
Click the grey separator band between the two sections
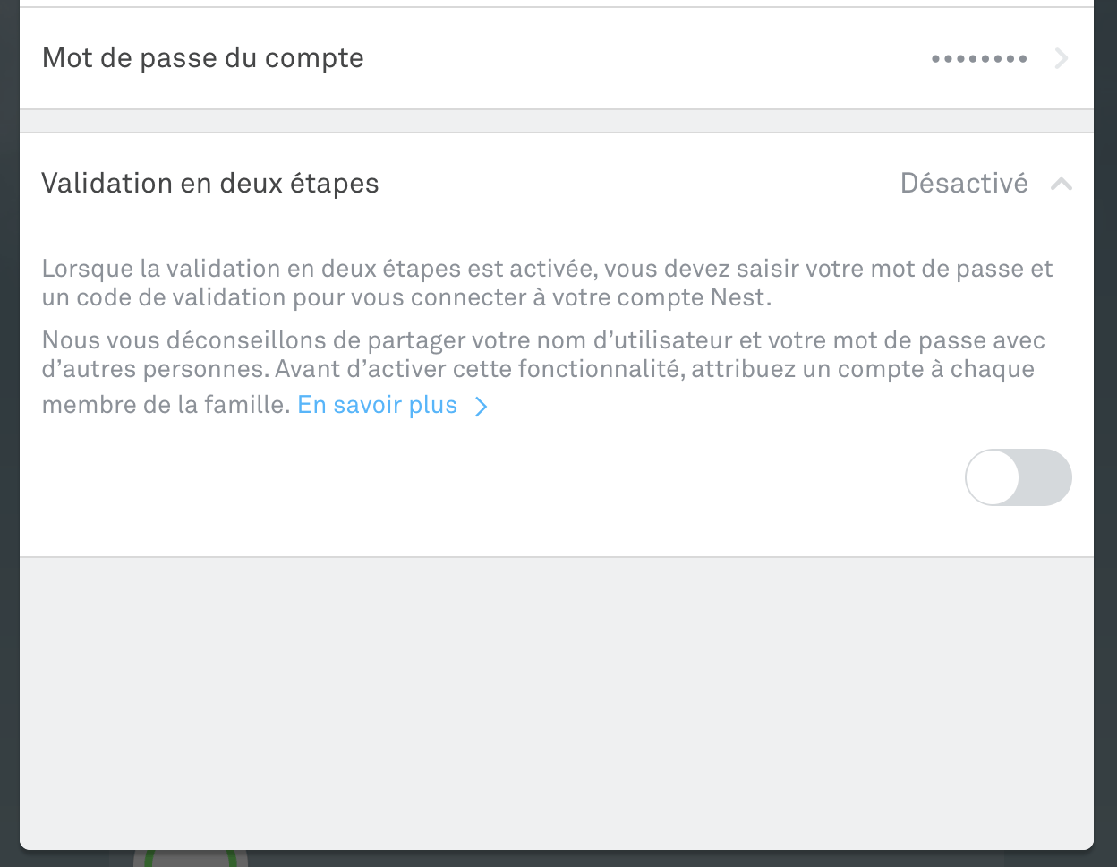[x=557, y=121]
